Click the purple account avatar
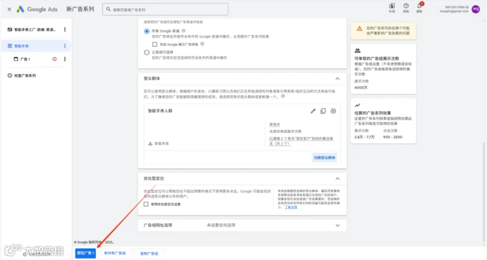 coord(476,9)
